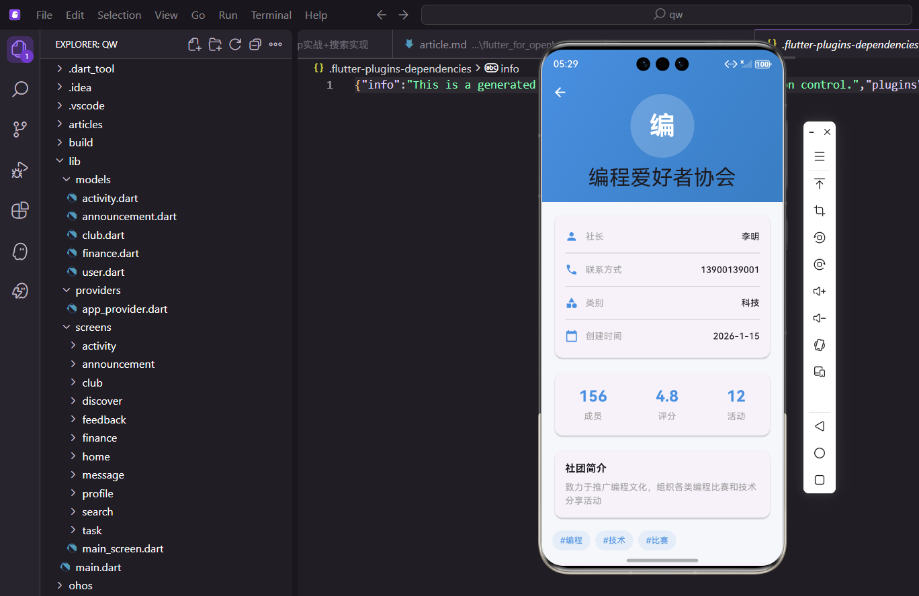919x596 pixels.
Task: Open the Search view in the sidebar
Action: 20,89
